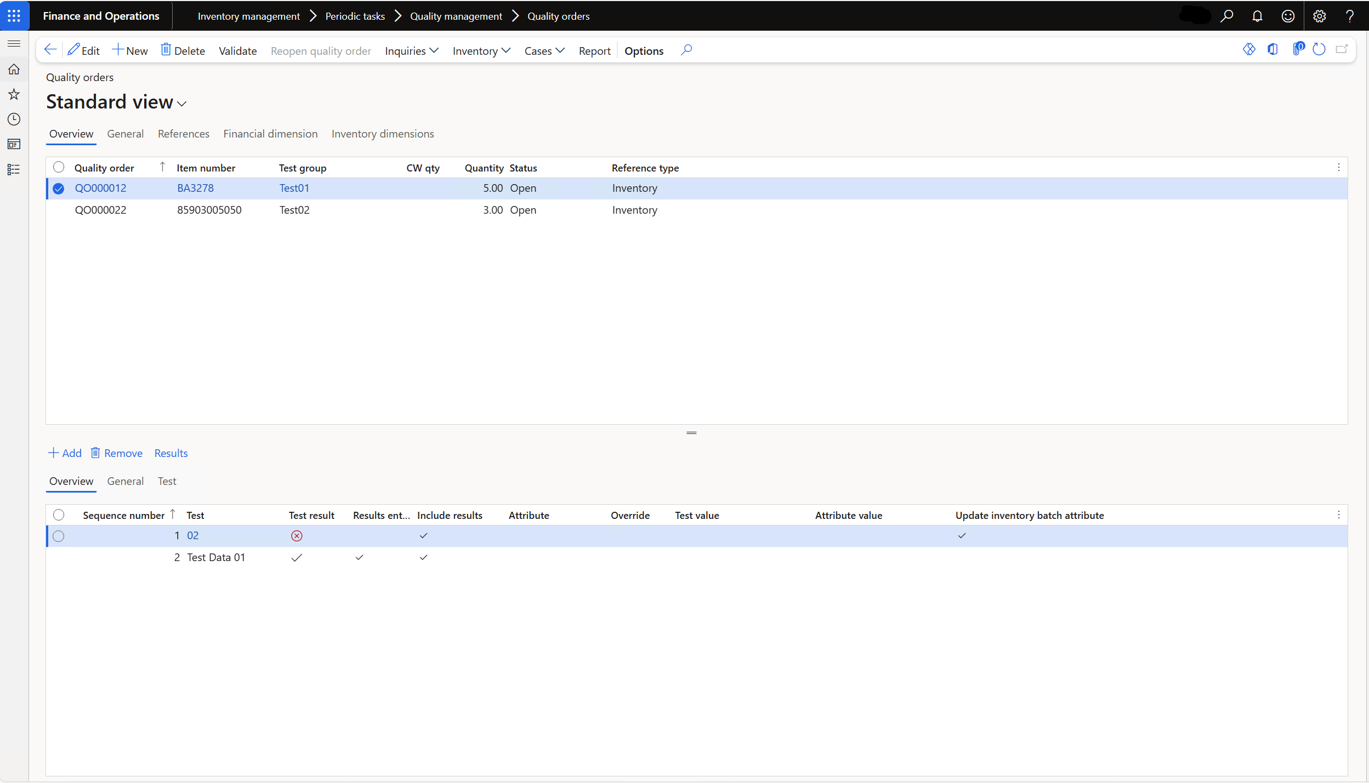Click the refresh page icon
This screenshot has height=783, width=1369.
point(1319,50)
